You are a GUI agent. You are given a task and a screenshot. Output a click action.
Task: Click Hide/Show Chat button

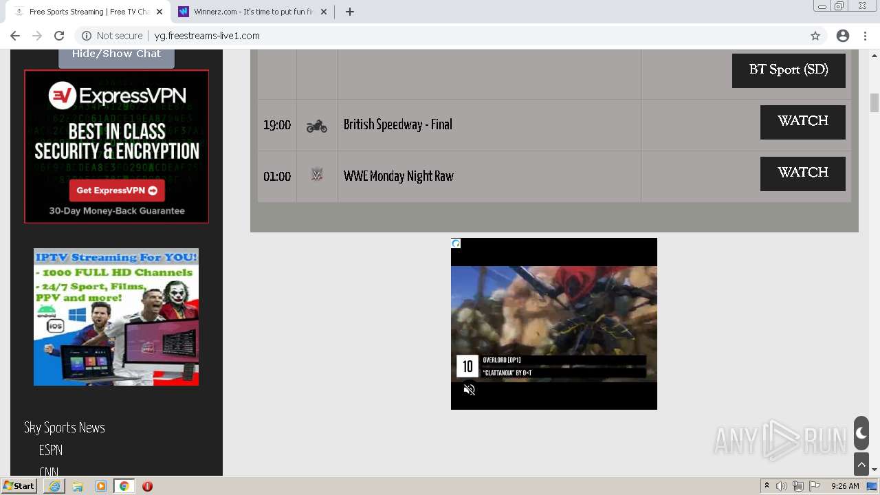tap(116, 56)
